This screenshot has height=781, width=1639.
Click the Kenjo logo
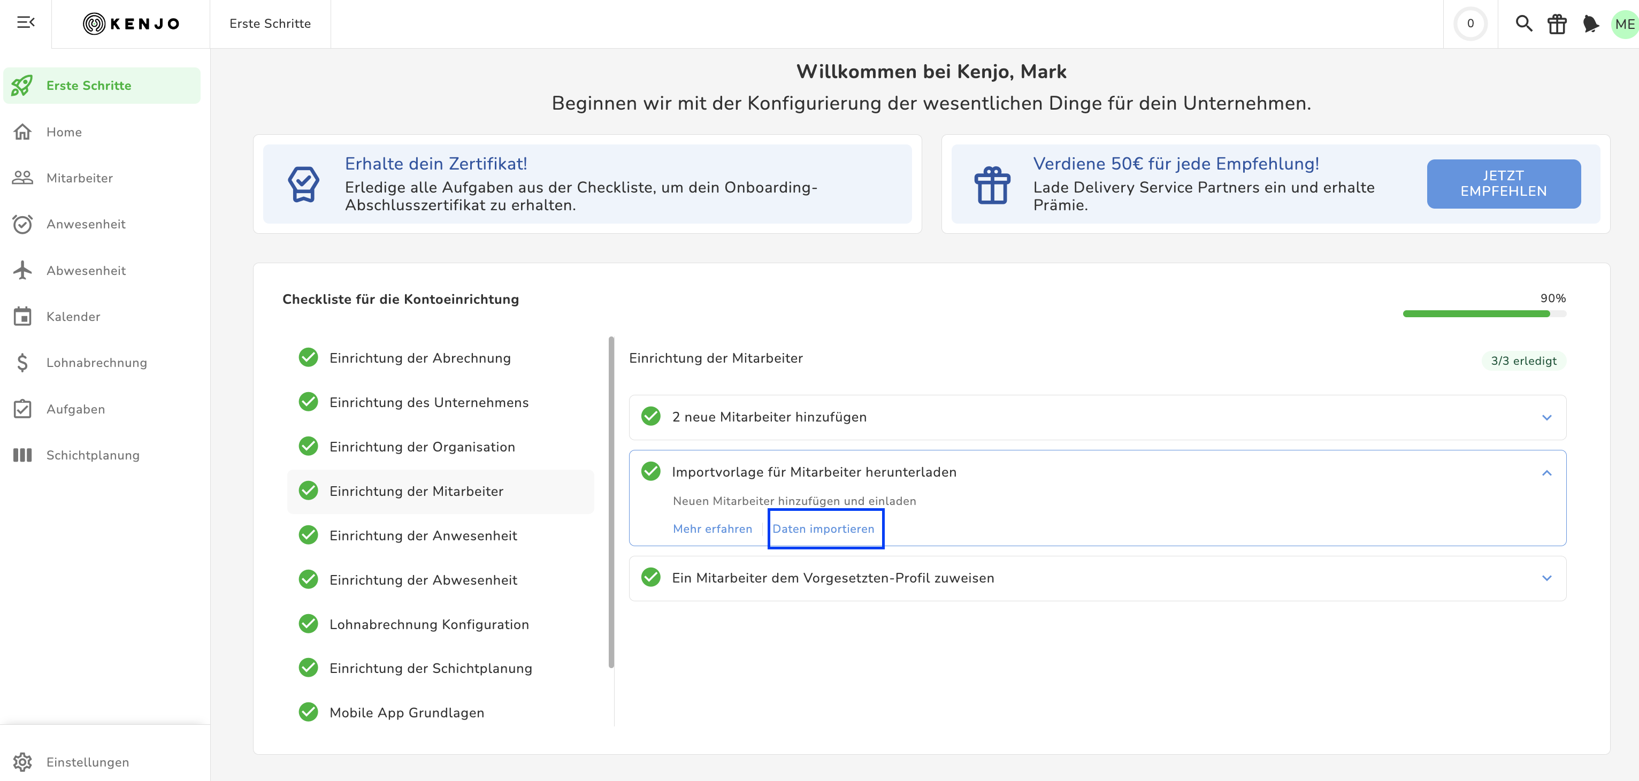coord(131,24)
